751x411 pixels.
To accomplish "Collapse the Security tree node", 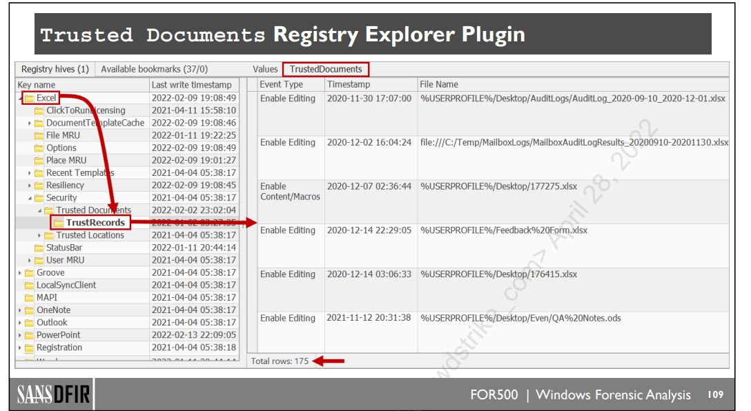I will pyautogui.click(x=30, y=198).
